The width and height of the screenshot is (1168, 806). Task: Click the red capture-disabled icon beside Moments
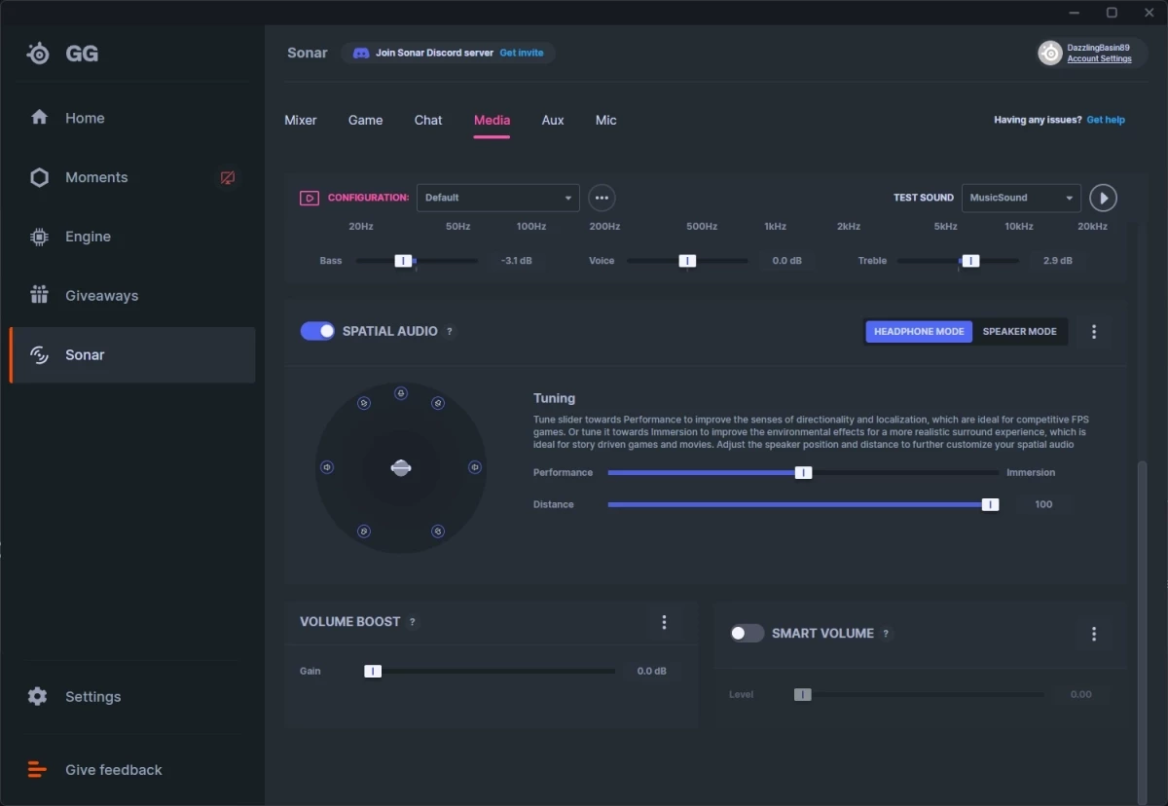click(x=227, y=178)
